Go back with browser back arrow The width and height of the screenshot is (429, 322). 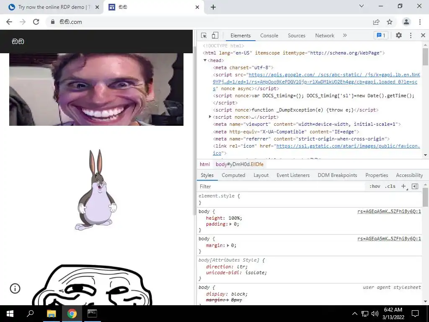9,22
